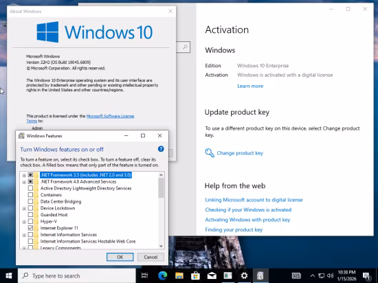Click the taskbar search magnifier icon
Screen dimensions: 378x283
tap(25, 275)
